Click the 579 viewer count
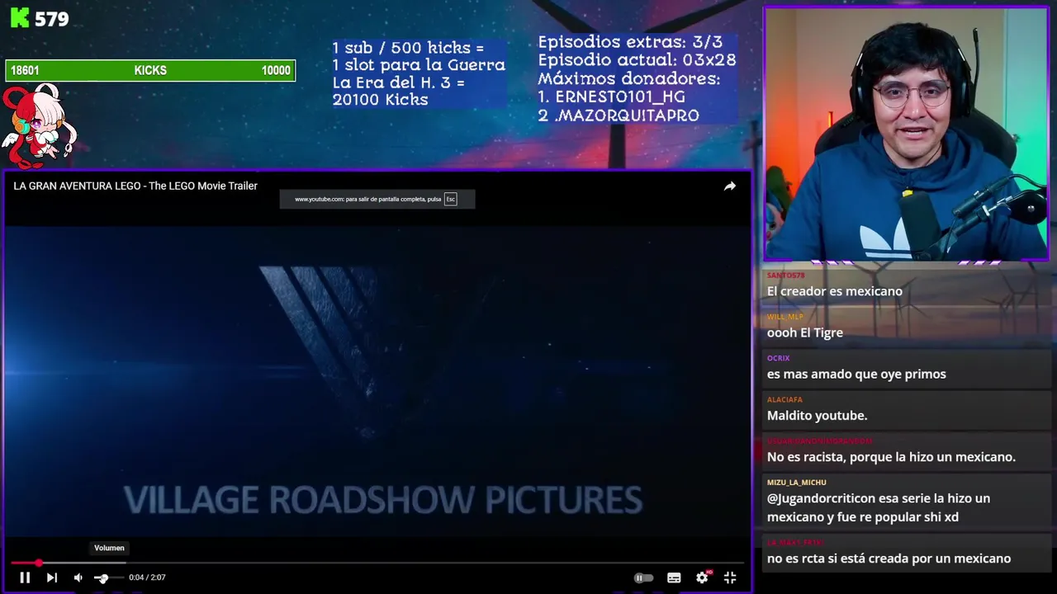This screenshot has height=594, width=1057. pos(52,19)
